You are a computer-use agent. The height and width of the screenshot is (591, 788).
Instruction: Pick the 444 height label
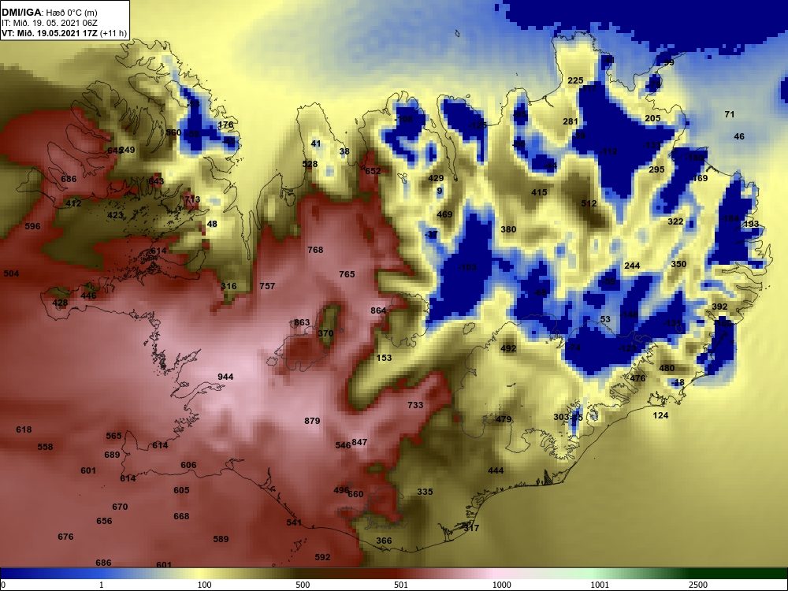[x=496, y=470]
